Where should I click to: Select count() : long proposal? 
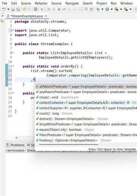pyautogui.click(x=86, y=113)
